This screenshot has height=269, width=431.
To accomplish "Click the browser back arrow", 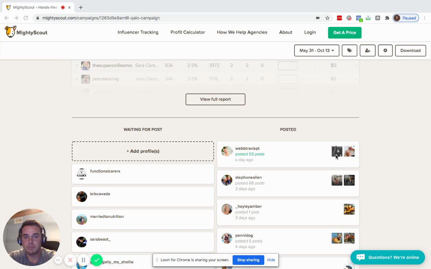I will [x=7, y=18].
